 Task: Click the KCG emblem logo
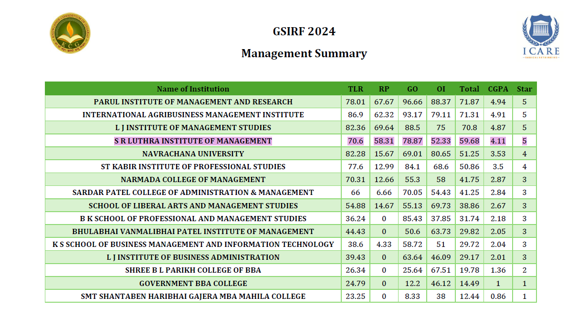(x=70, y=33)
